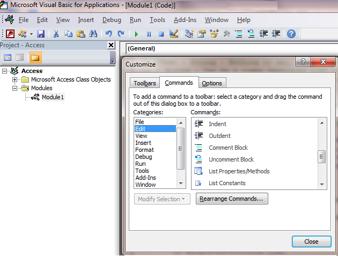The height and width of the screenshot is (256, 338).
Task: Open the Project Explorer toolbar icon
Action: coord(189,34)
